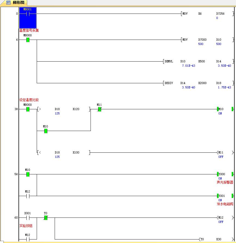Select the M12 output coil at step 60

pyautogui.click(x=225, y=218)
